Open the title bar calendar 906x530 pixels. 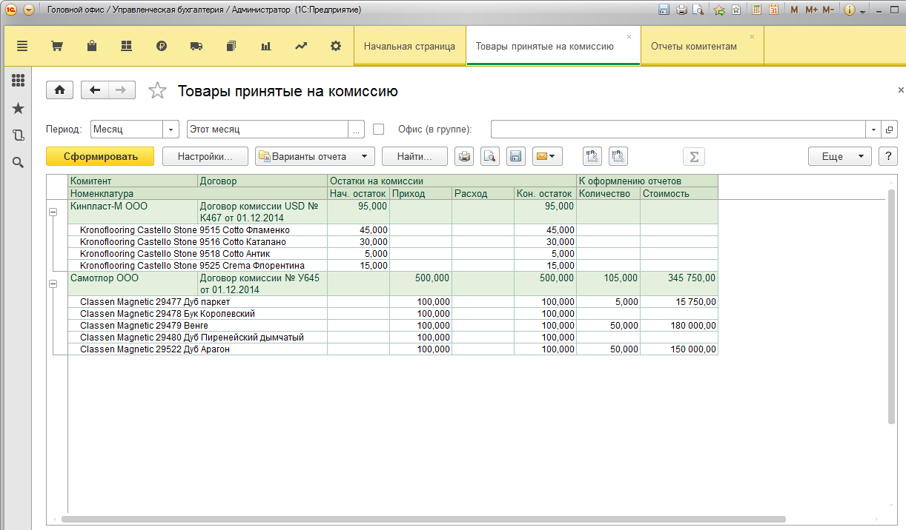tap(773, 10)
